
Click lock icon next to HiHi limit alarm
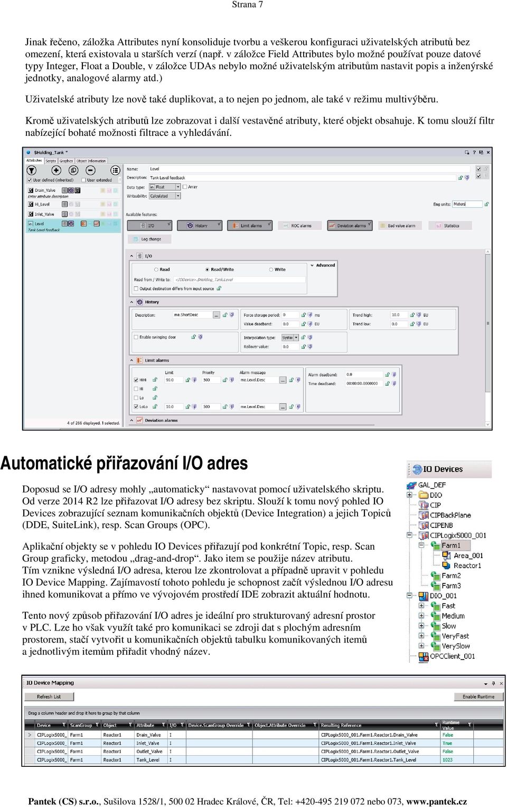(x=155, y=380)
